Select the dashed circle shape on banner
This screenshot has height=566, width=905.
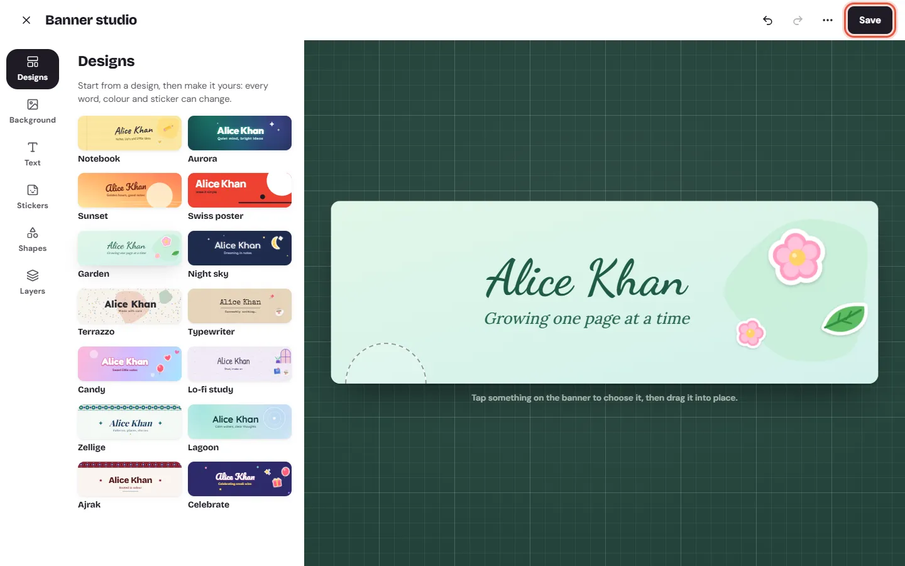click(x=386, y=363)
